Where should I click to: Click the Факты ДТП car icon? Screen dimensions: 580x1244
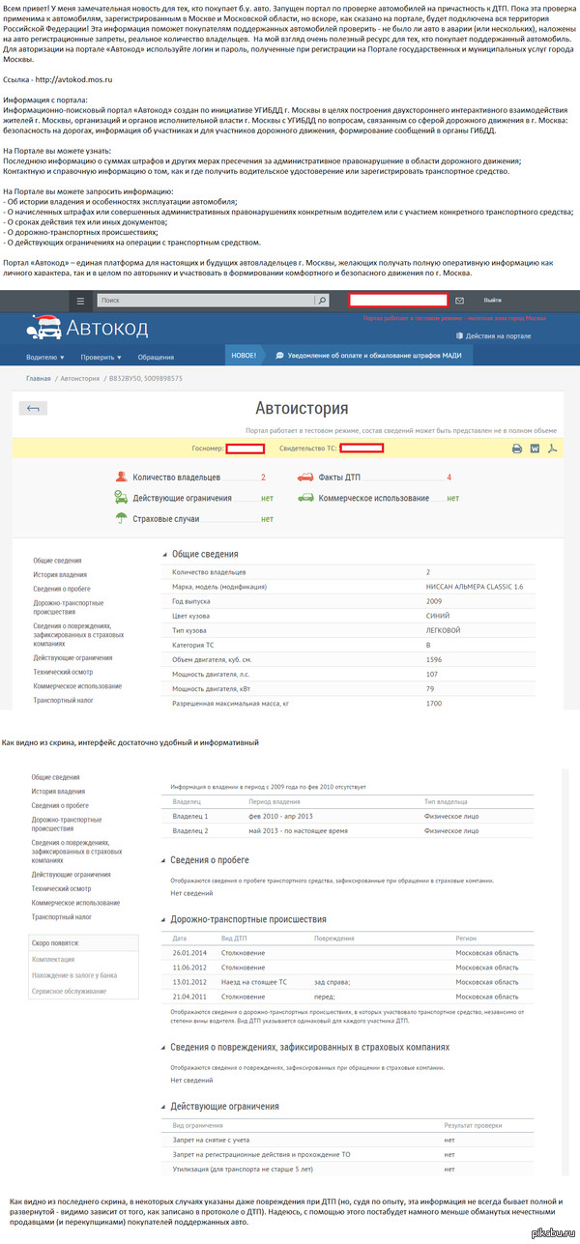coord(304,477)
